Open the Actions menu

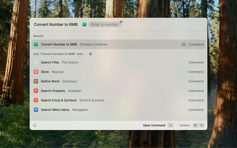[x=185, y=125]
